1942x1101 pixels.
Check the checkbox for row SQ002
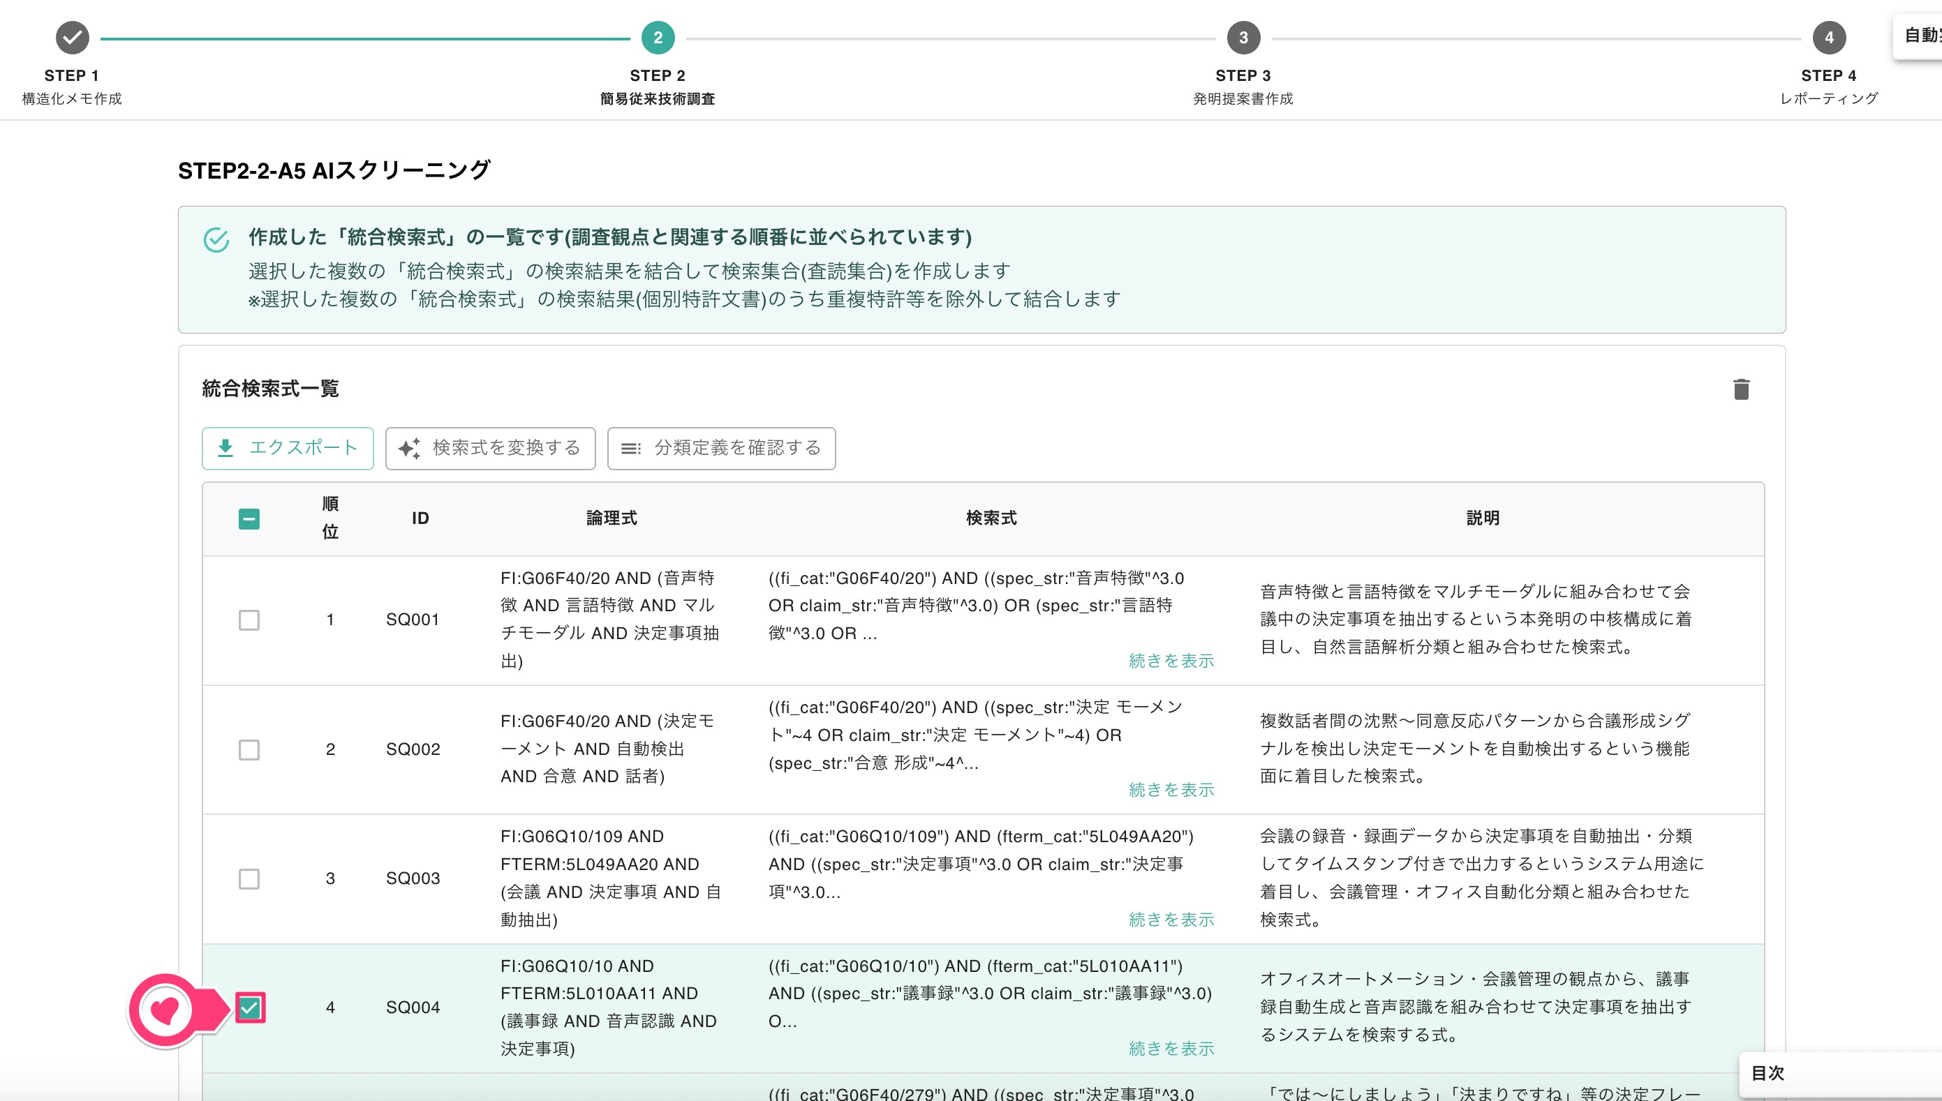tap(249, 749)
